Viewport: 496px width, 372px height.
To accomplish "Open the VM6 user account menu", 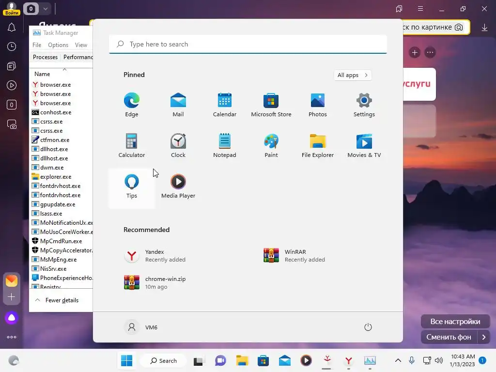I will click(141, 327).
